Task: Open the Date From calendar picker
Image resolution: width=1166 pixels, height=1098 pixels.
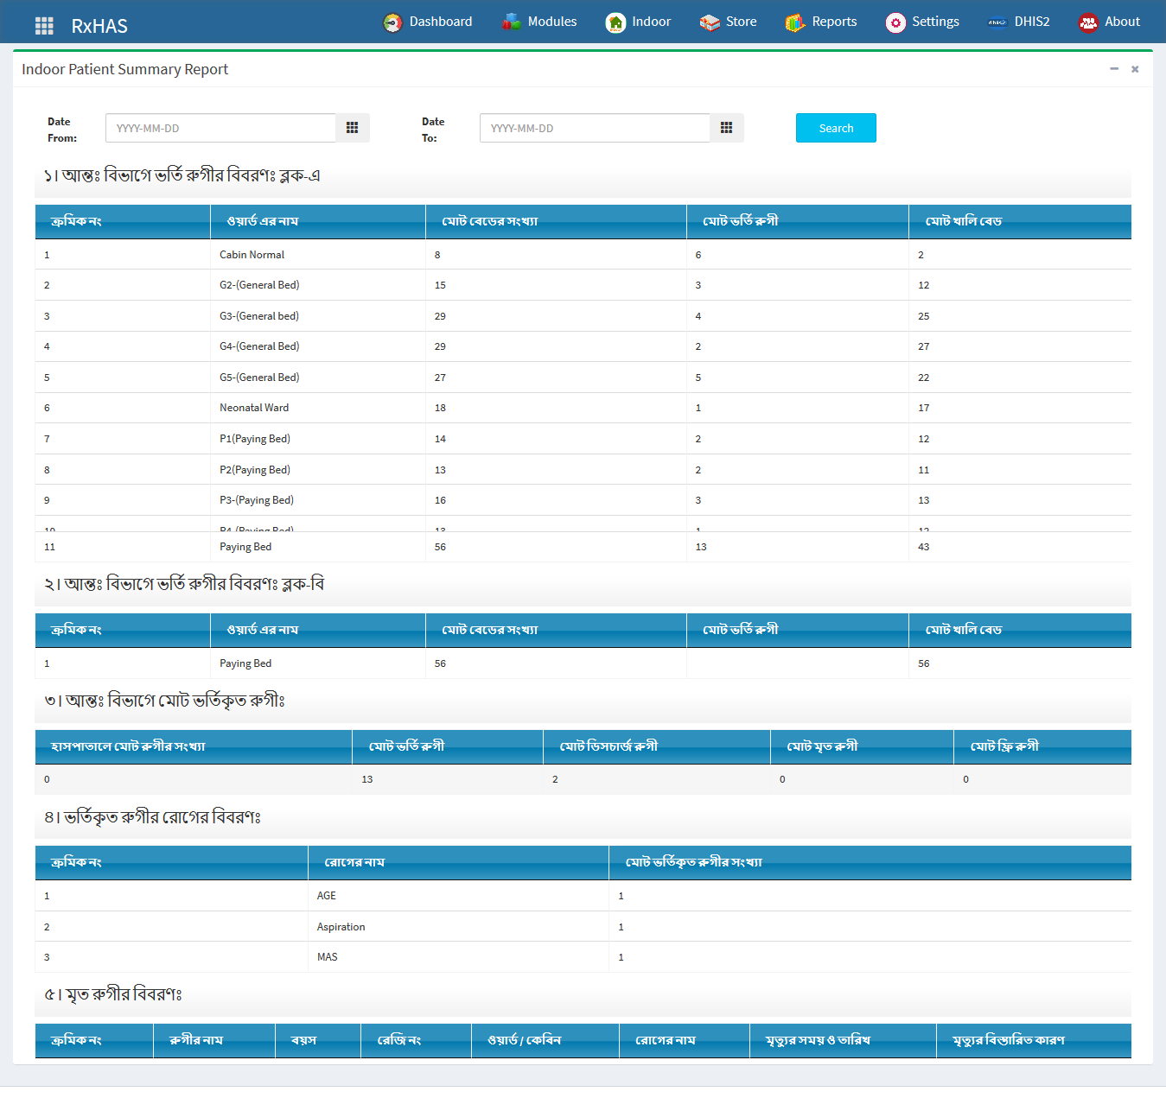Action: pyautogui.click(x=352, y=128)
